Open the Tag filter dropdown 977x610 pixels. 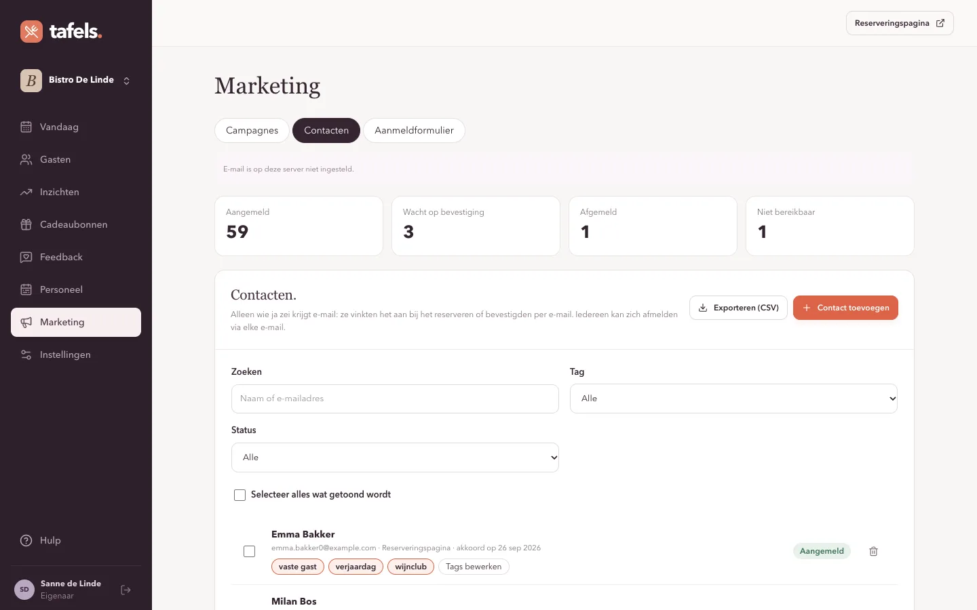tap(733, 399)
